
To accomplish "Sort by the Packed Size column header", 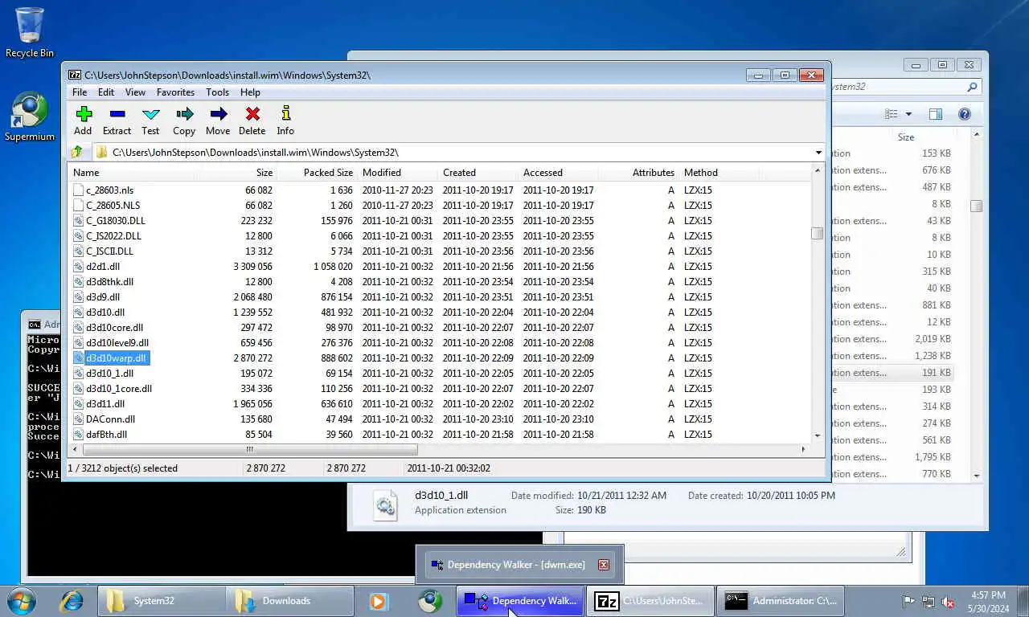I will pos(317,173).
